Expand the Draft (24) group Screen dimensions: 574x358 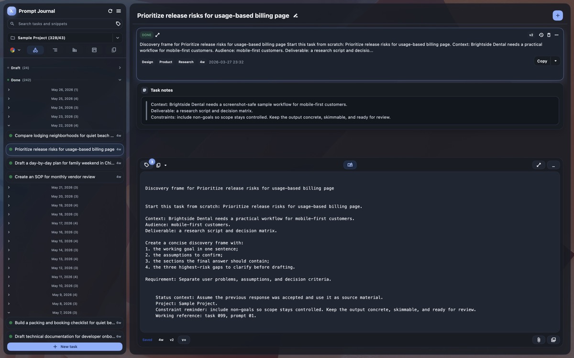[x=65, y=68]
